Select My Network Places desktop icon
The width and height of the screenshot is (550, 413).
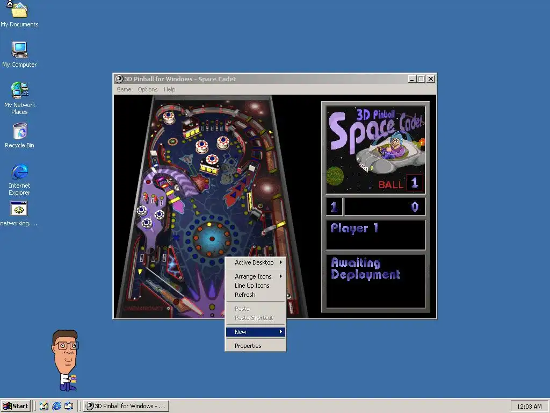point(19,98)
